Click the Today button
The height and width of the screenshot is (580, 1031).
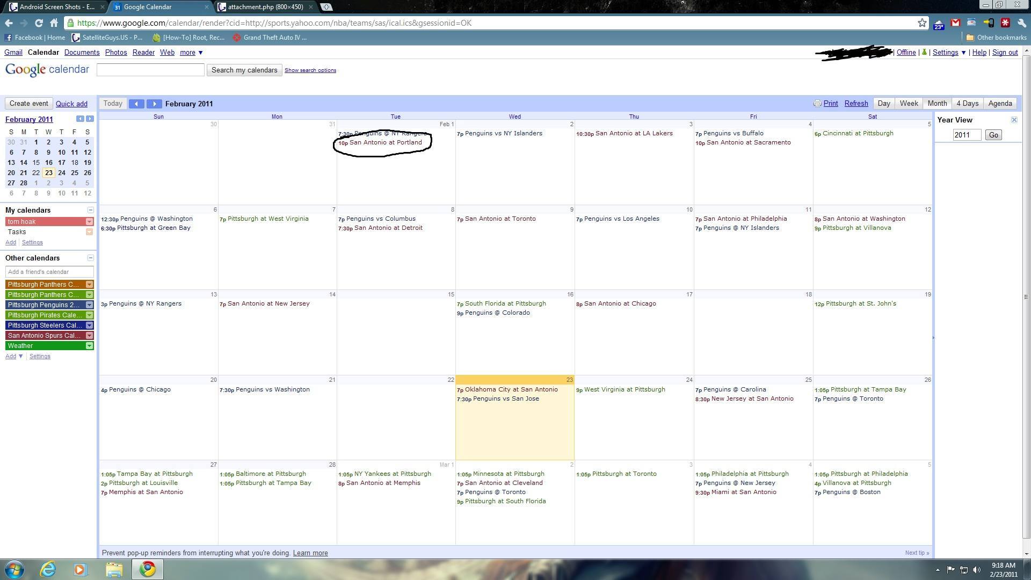113,104
